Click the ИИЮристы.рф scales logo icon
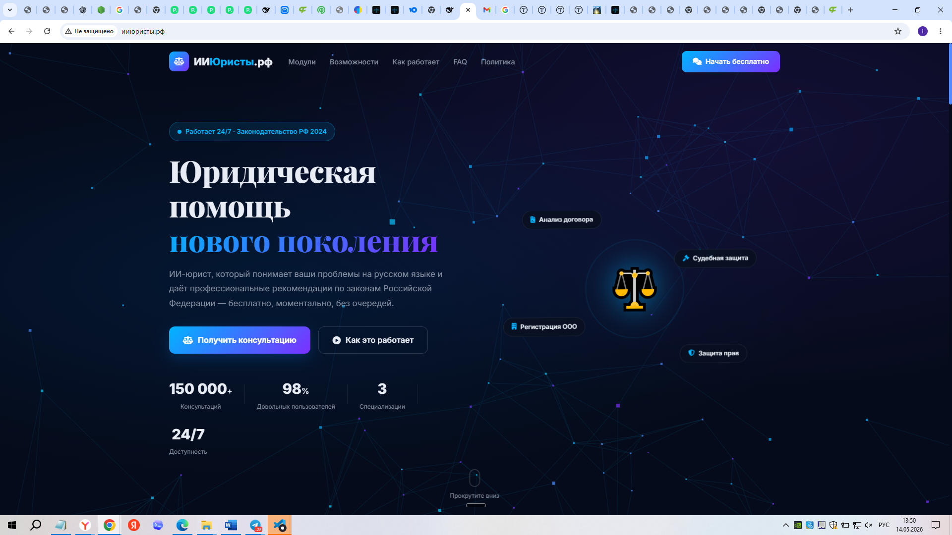The width and height of the screenshot is (952, 535). [178, 61]
